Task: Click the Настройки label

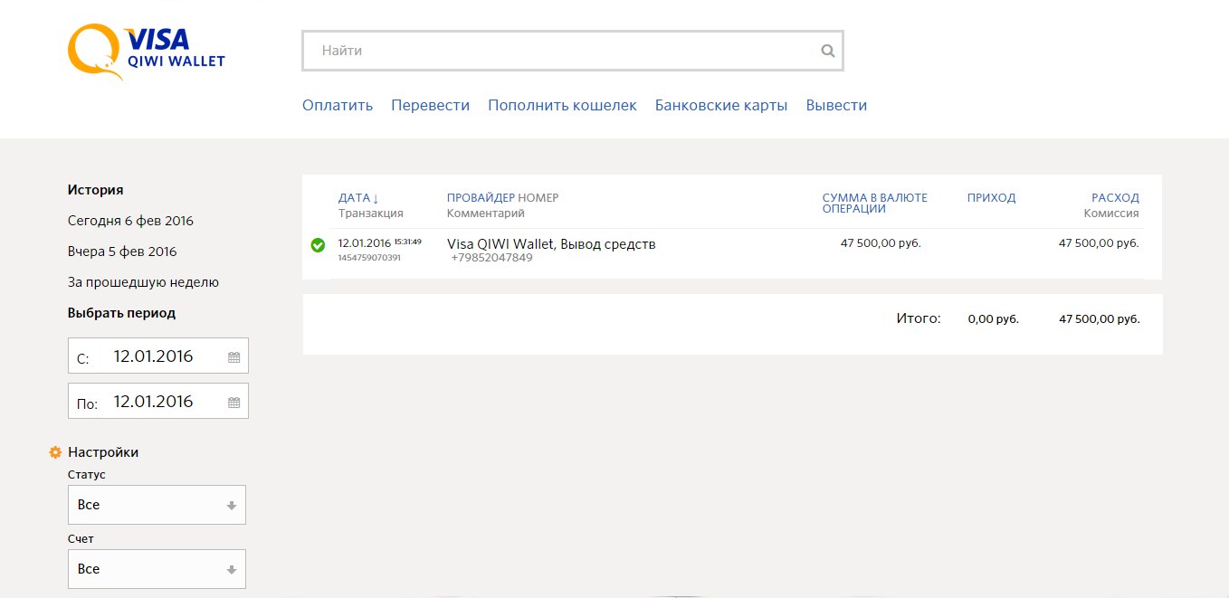Action: 103,452
